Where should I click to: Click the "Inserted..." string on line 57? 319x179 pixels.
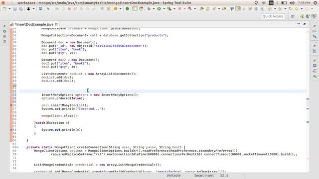(x=89, y=109)
